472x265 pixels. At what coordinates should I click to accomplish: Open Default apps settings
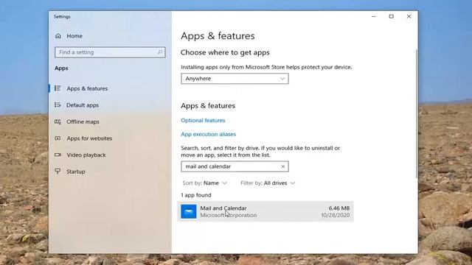click(83, 105)
